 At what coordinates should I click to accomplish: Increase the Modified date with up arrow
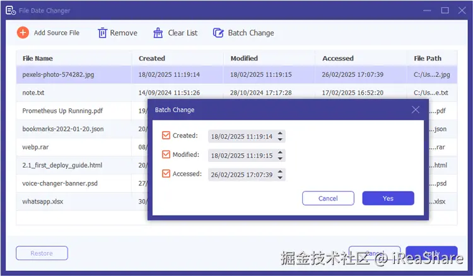click(280, 152)
